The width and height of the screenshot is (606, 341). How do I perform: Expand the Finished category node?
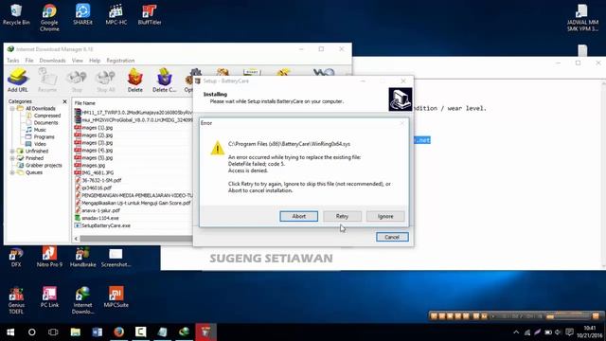tap(12, 158)
